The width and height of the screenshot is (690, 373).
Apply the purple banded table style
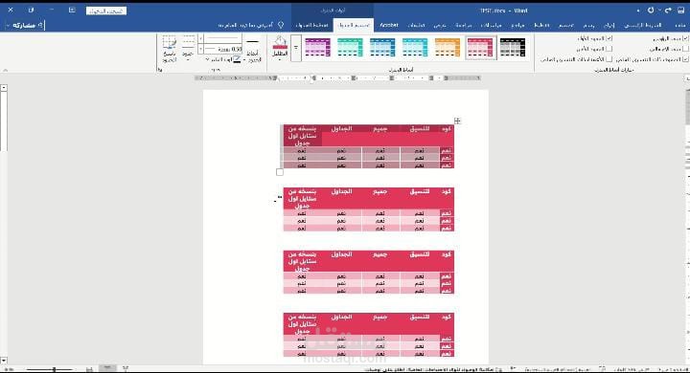[x=318, y=48]
